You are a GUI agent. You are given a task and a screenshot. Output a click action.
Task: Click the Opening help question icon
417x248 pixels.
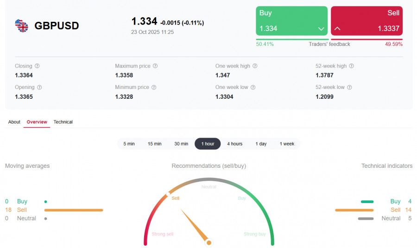pyautogui.click(x=39, y=87)
